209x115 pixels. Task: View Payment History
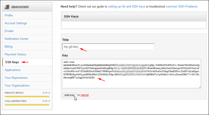[x=15, y=54]
